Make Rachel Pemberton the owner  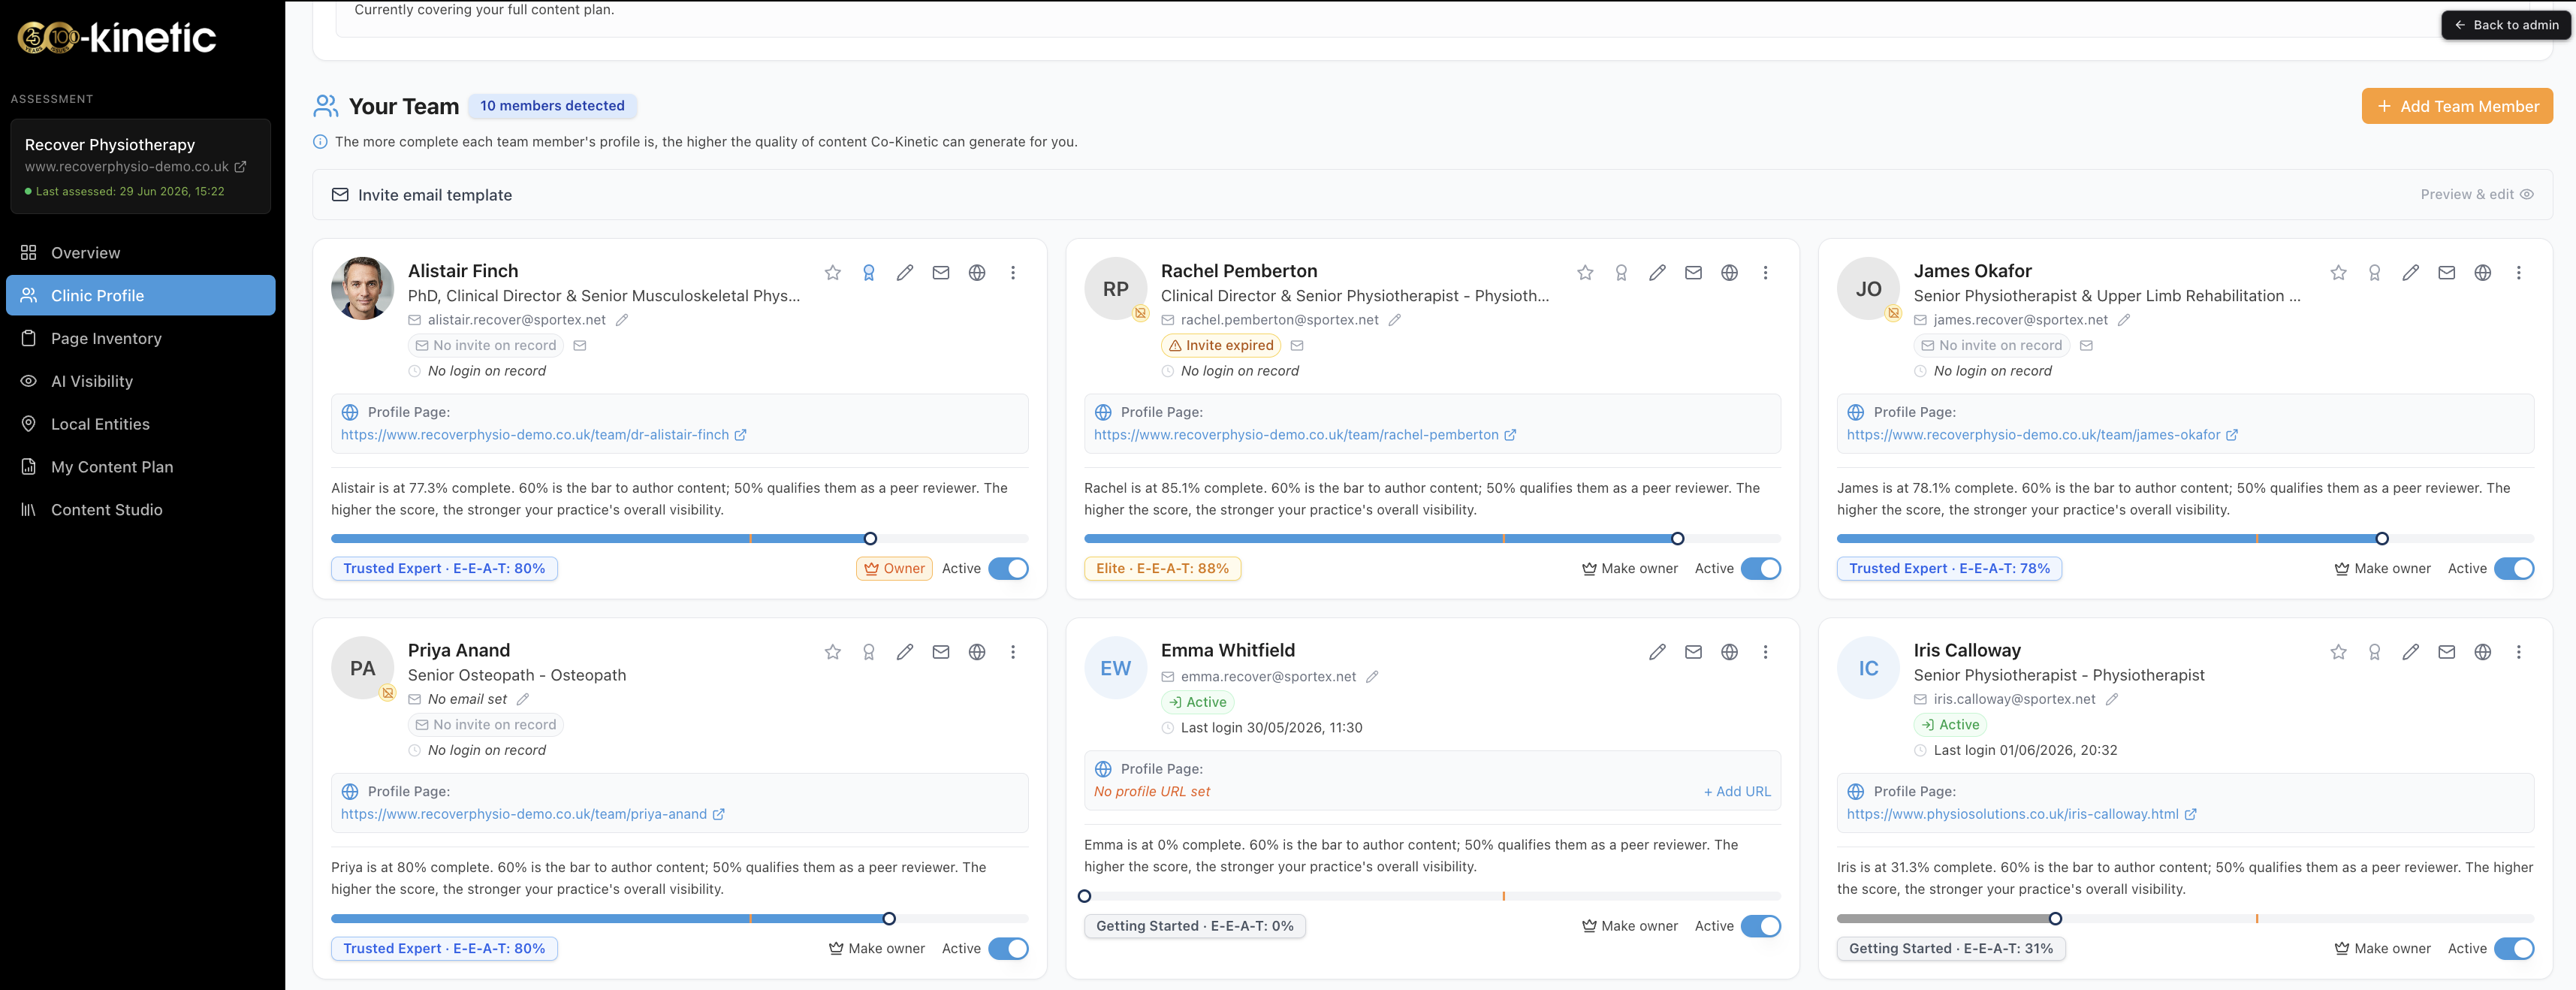[1630, 569]
